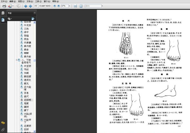Click the zoom out button

(55, 6)
